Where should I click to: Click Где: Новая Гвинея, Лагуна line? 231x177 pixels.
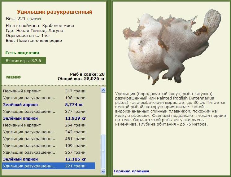tap(34, 31)
